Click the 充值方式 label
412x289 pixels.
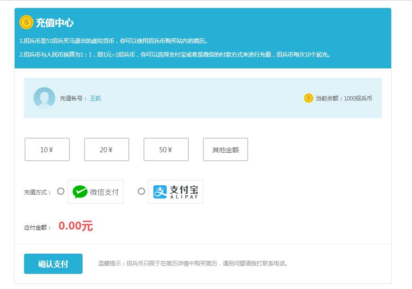click(x=38, y=192)
